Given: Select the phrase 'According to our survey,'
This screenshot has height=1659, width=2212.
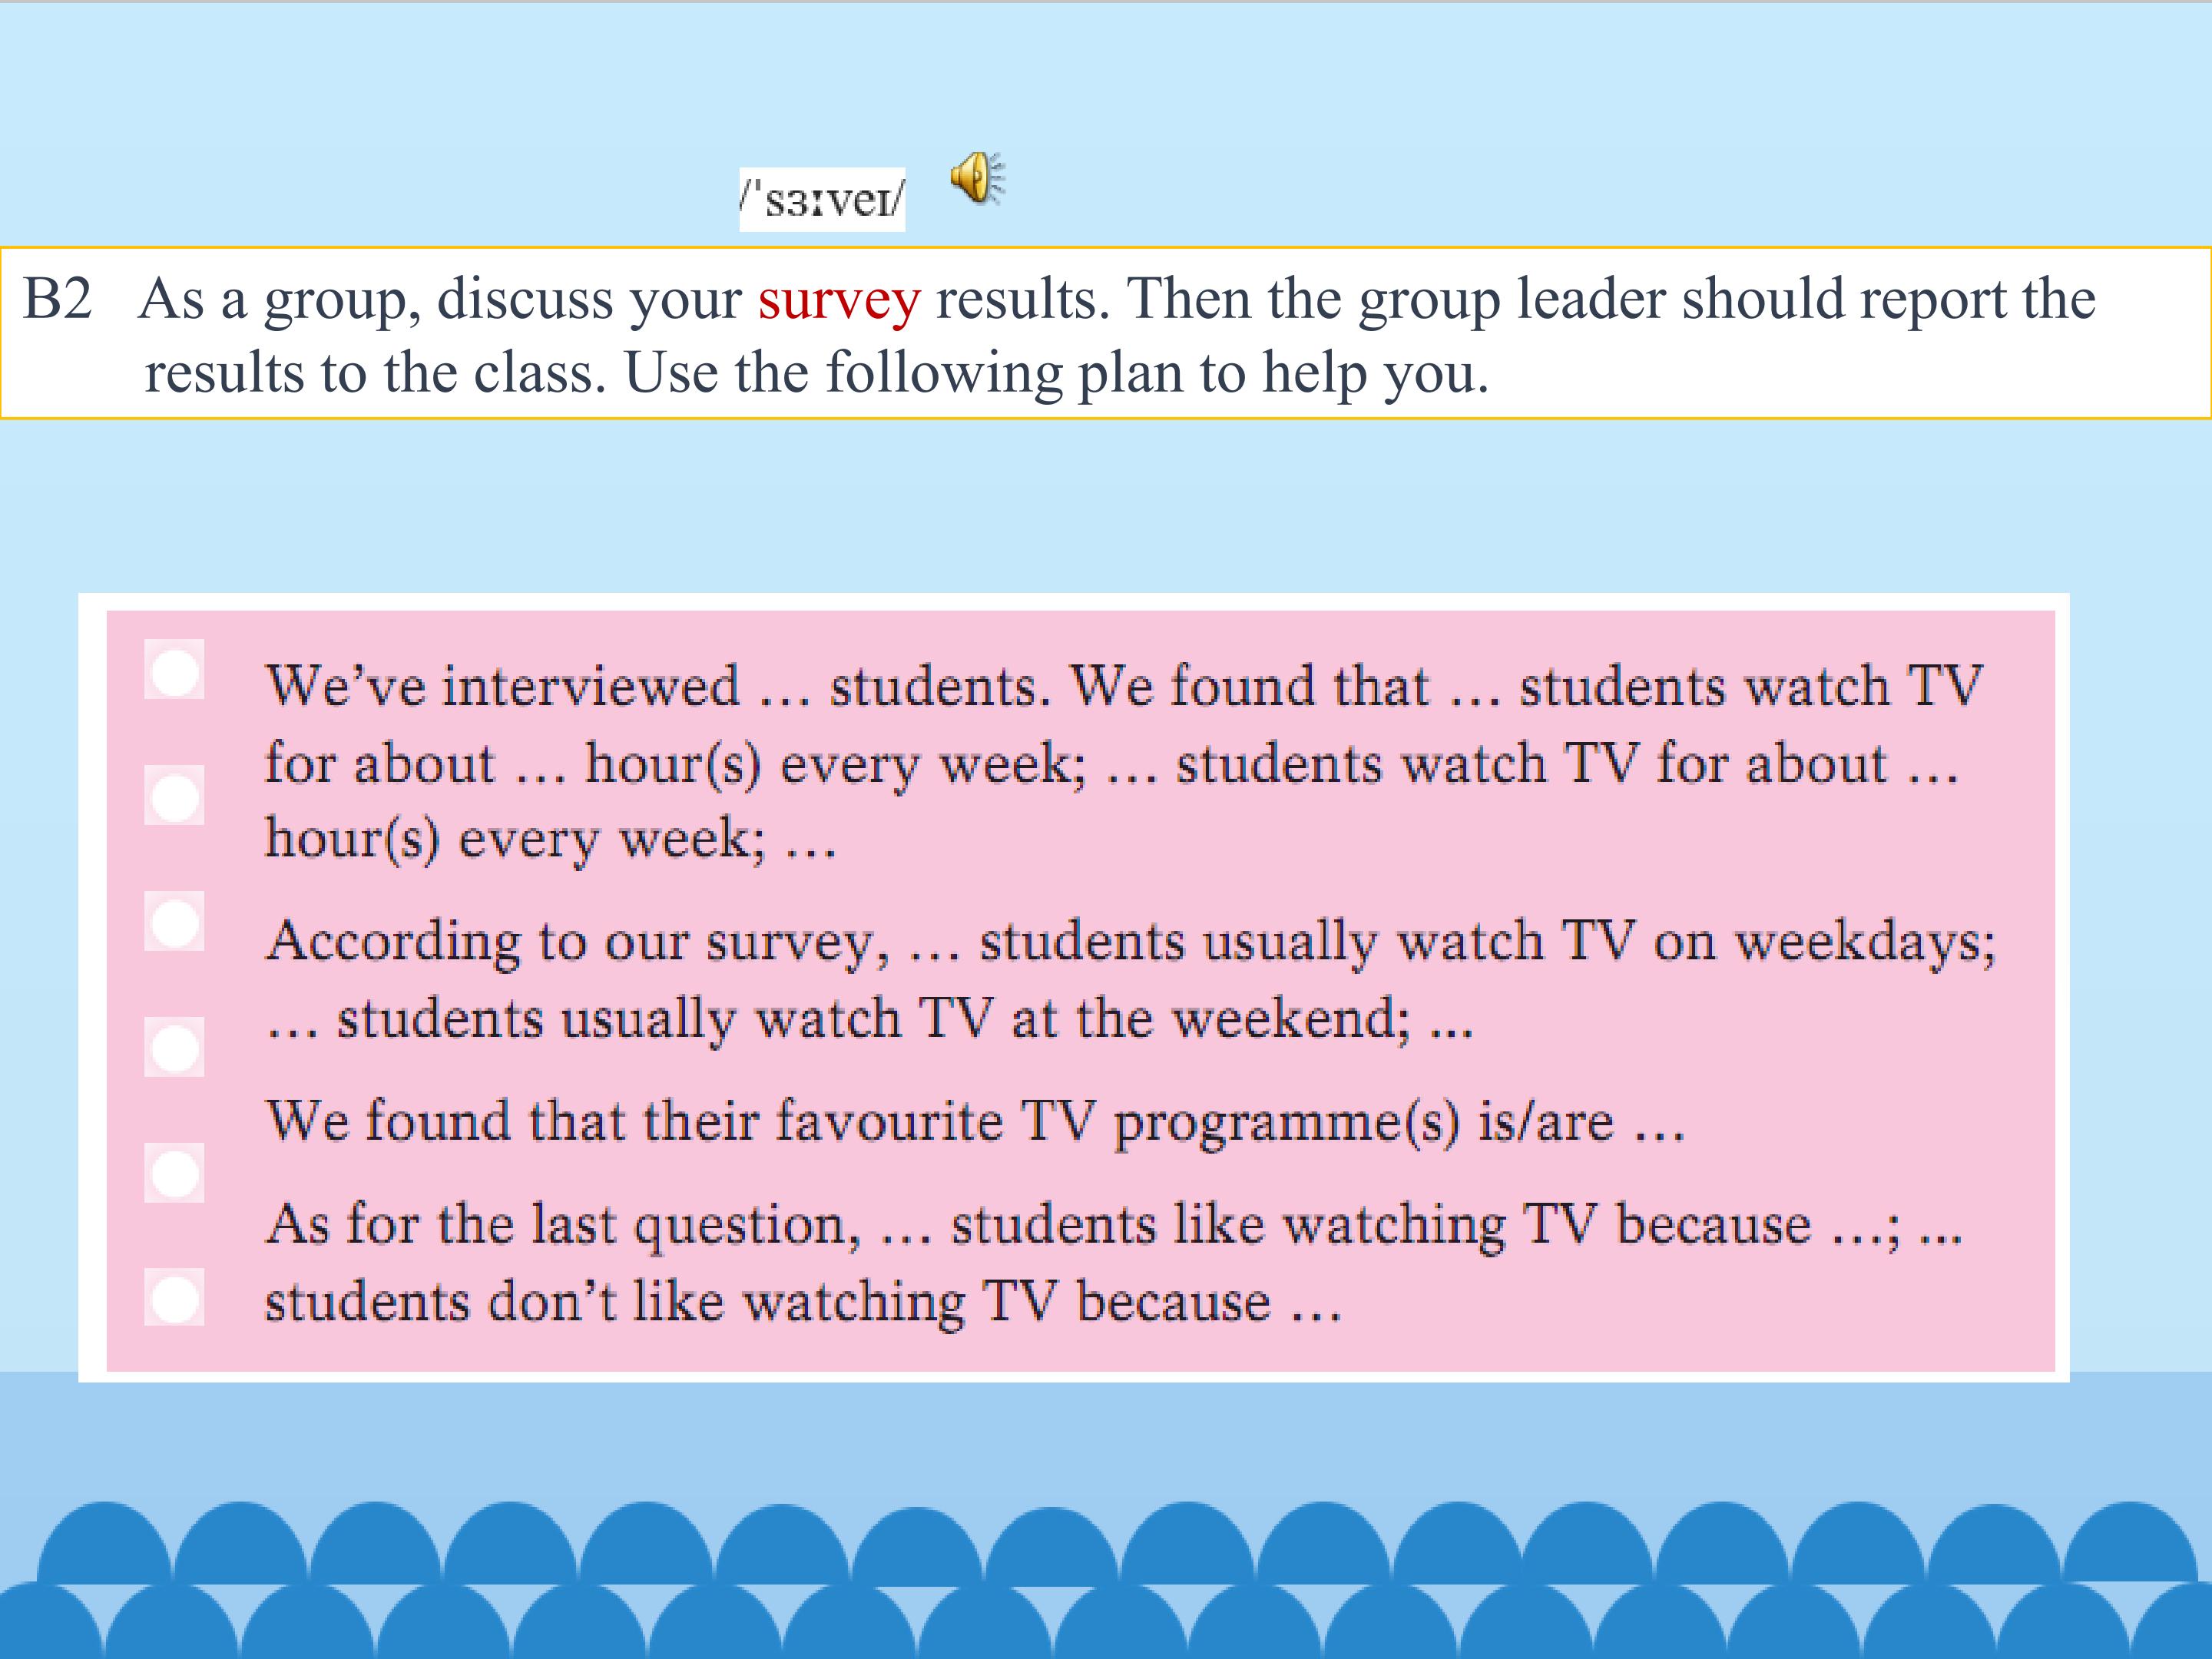Looking at the screenshot, I should pyautogui.click(x=577, y=943).
